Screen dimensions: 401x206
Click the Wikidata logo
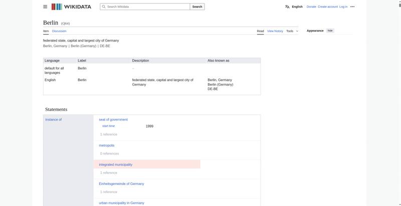(x=71, y=6)
